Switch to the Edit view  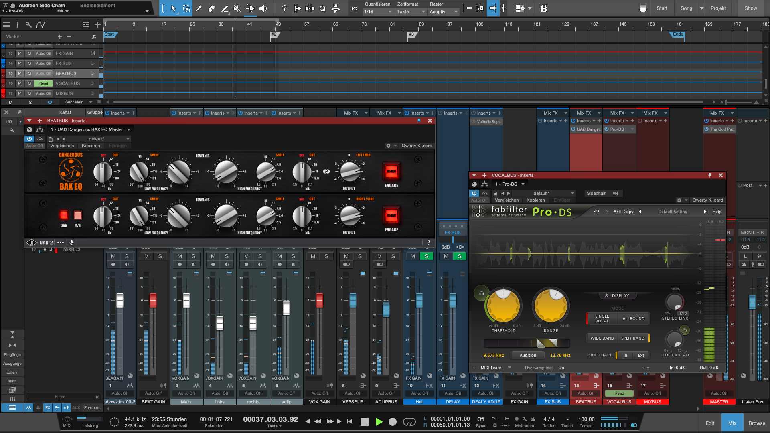click(710, 423)
